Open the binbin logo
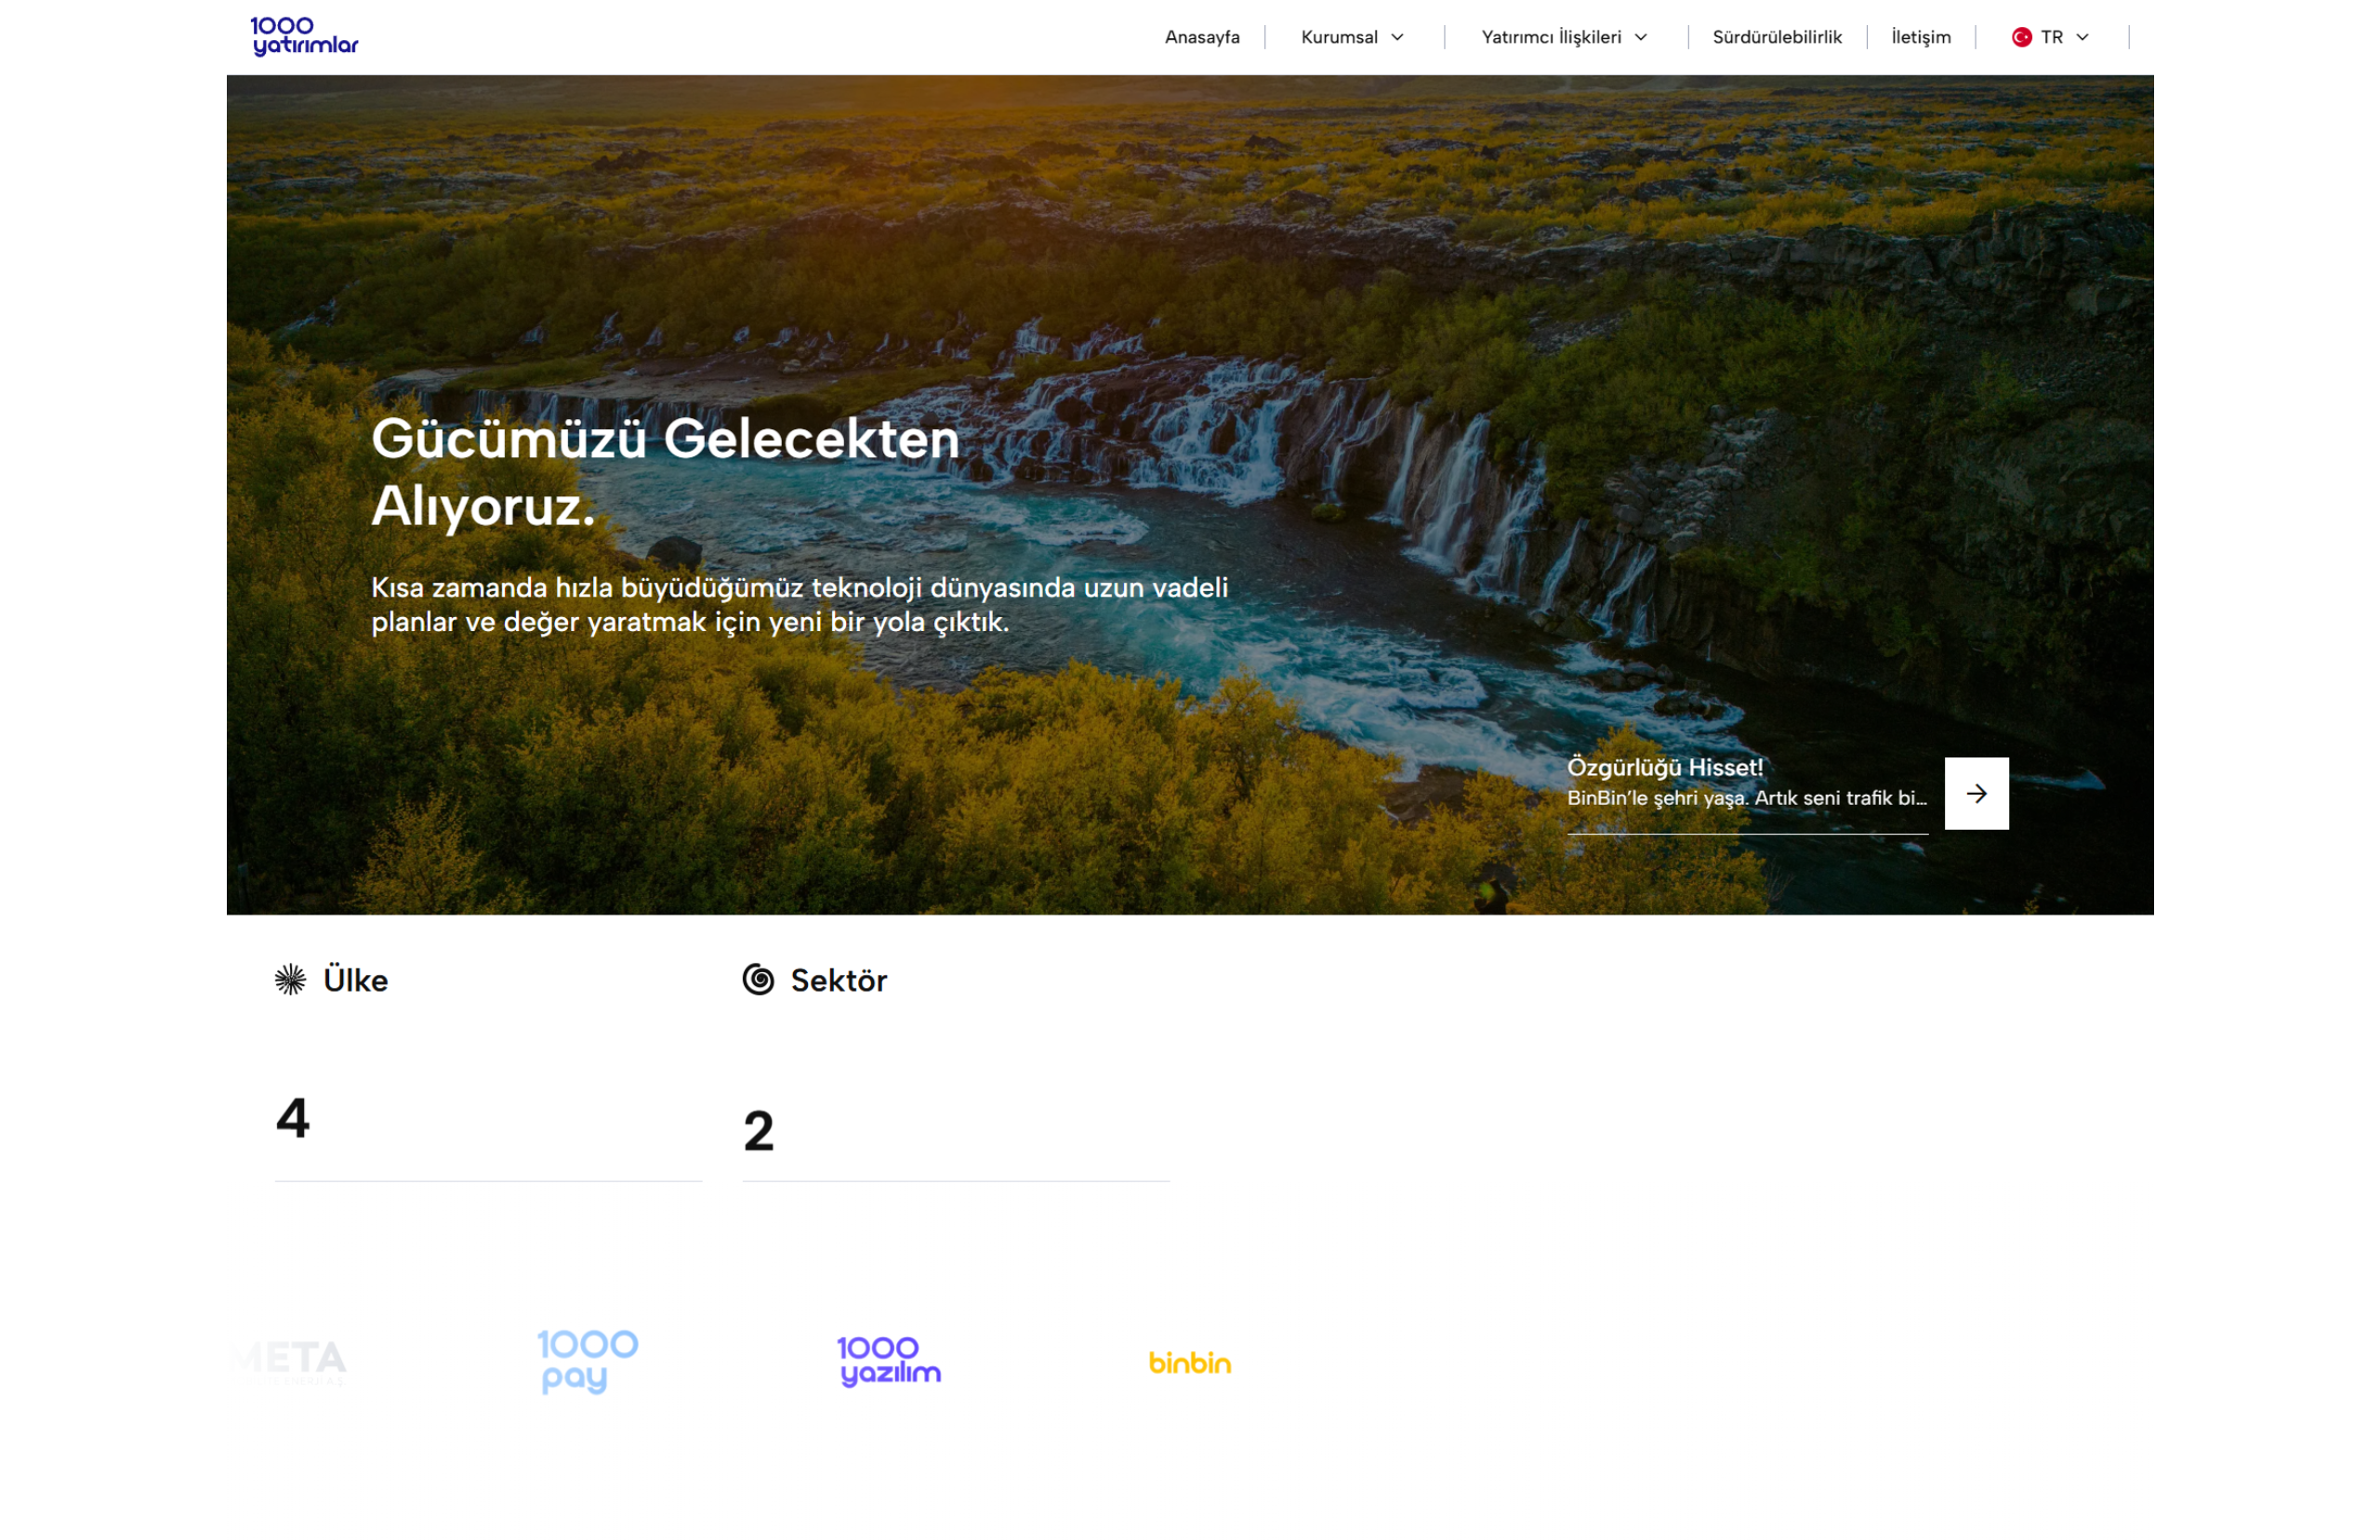Screen dimensions: 2380x1540 pyautogui.click(x=1189, y=1362)
